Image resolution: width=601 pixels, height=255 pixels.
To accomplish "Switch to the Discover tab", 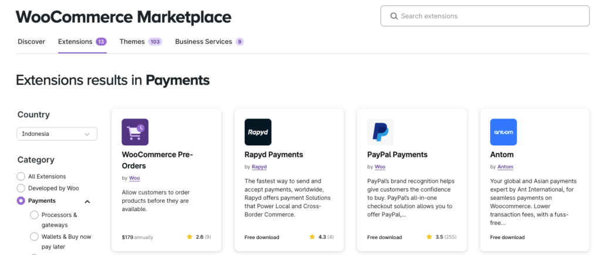I will [x=31, y=42].
